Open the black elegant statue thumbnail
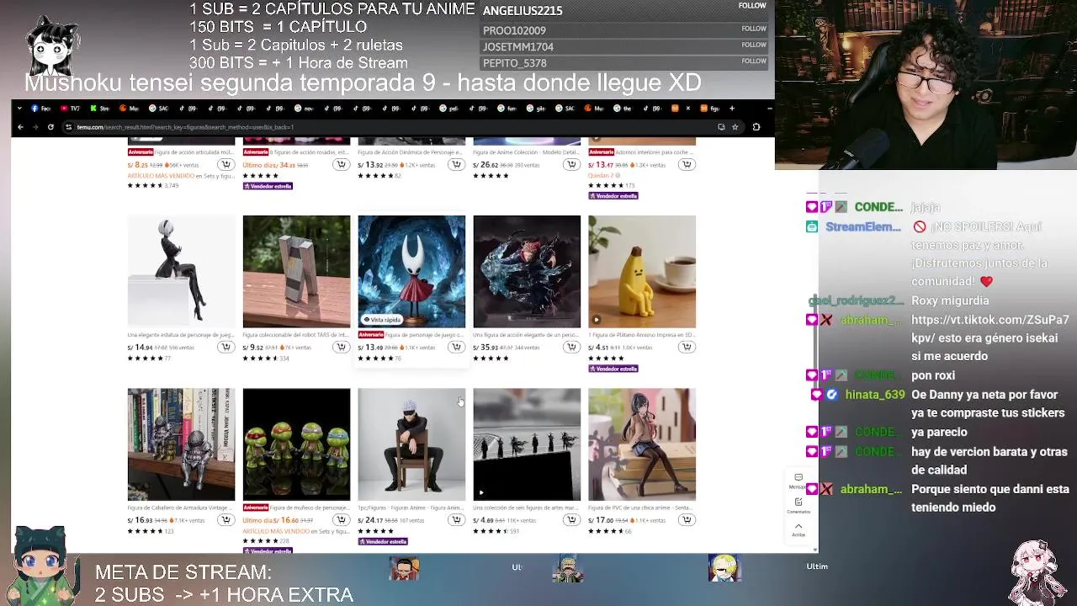1077x606 pixels. (181, 271)
